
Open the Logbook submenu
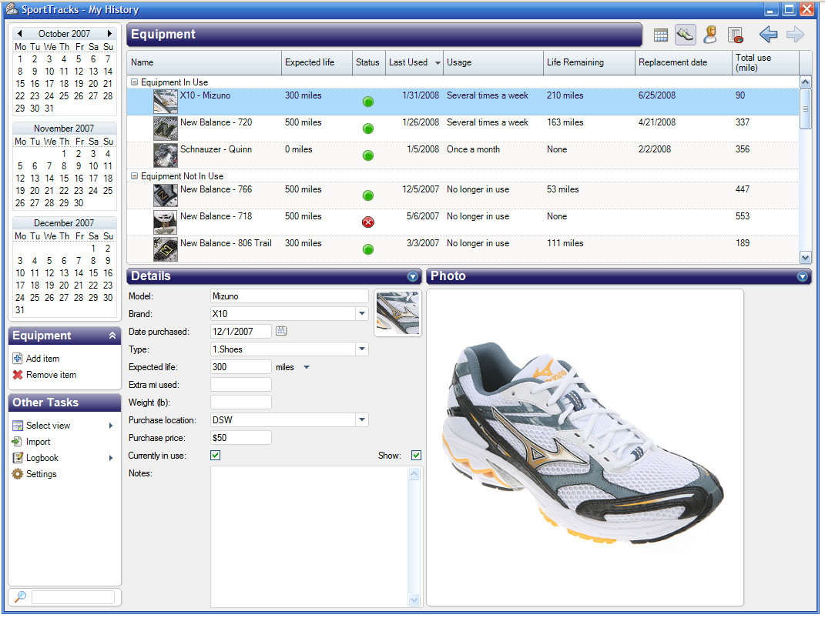click(42, 458)
